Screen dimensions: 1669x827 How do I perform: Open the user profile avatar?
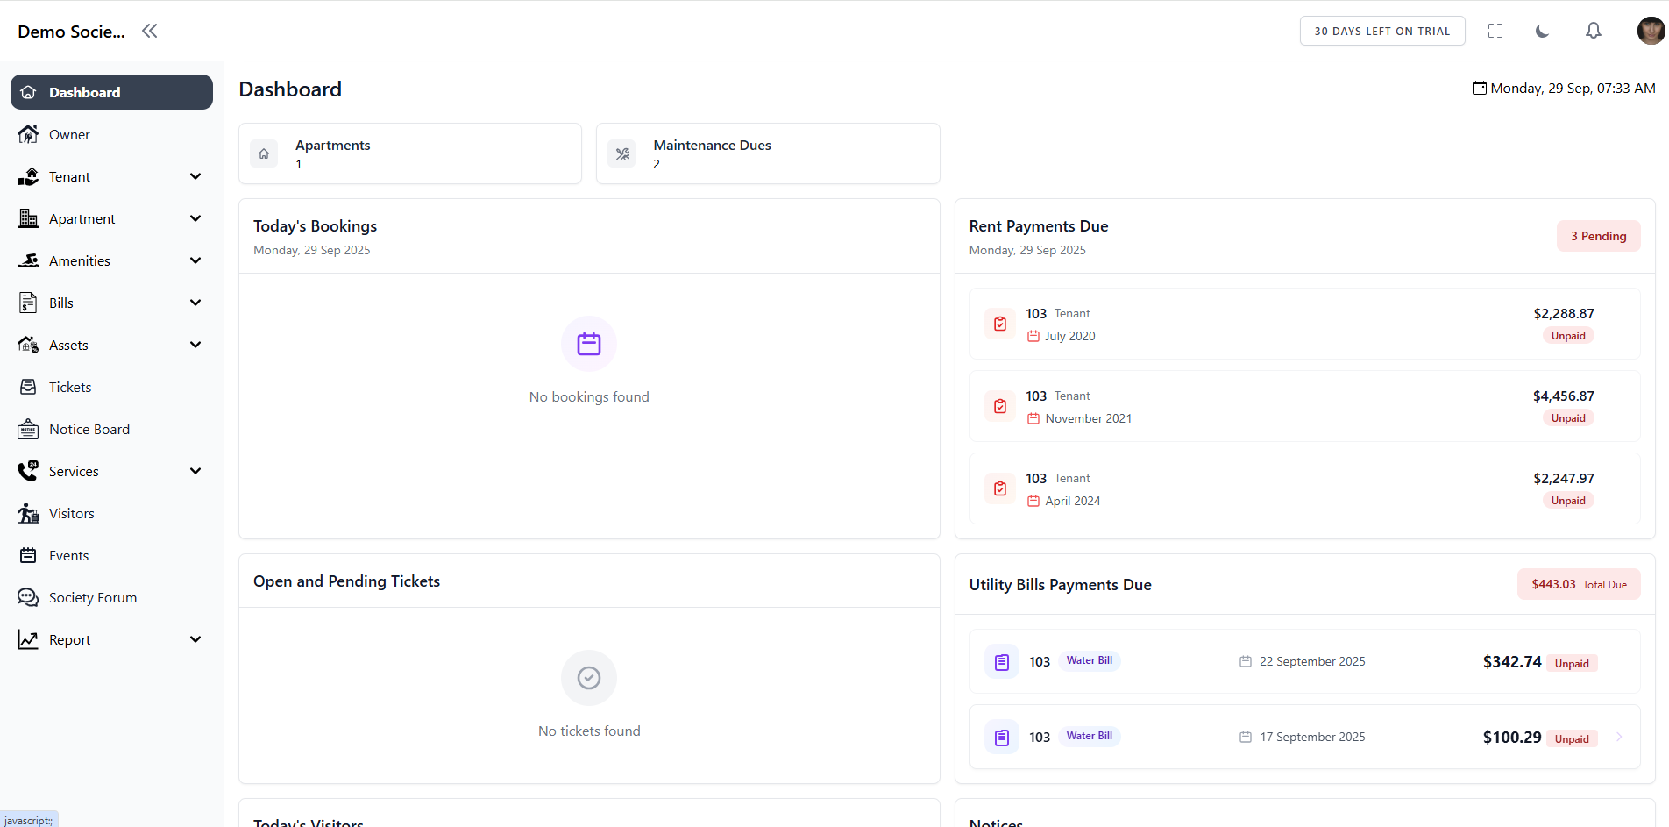click(1651, 32)
